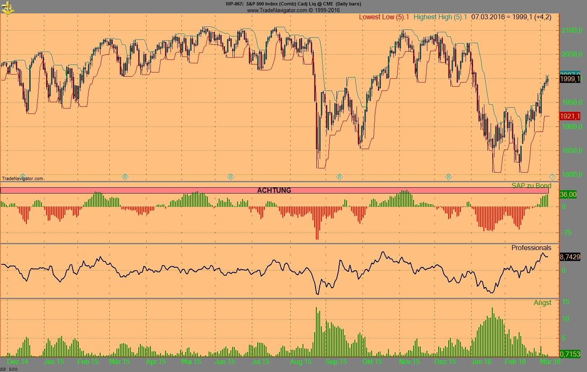
Task: Click the WP-067 chart title bar text
Action: (293, 4)
